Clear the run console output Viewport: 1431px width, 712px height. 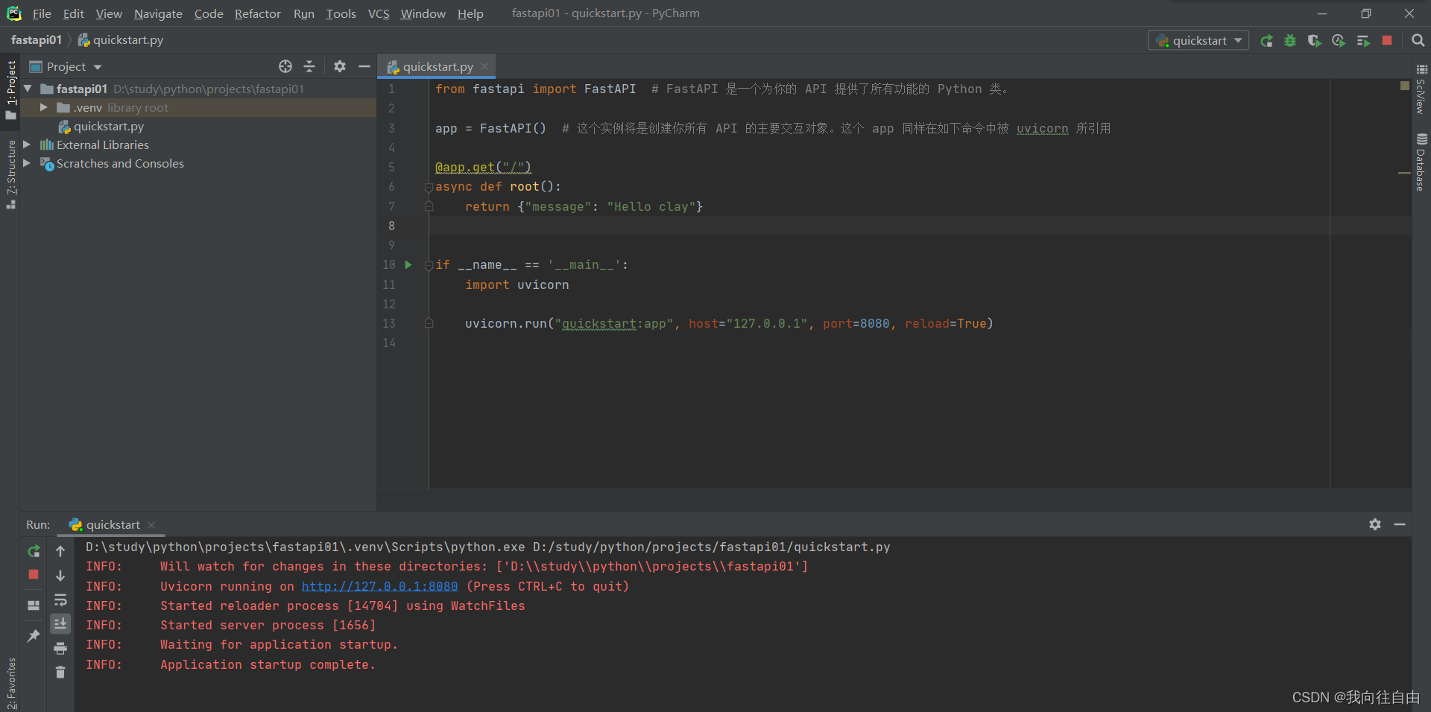click(60, 672)
